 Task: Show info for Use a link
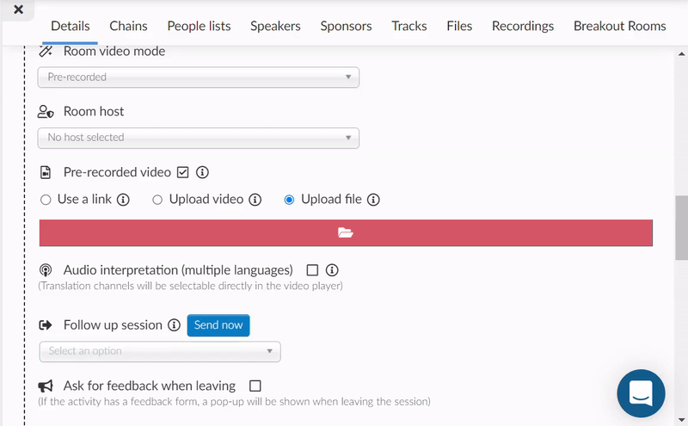pos(123,200)
